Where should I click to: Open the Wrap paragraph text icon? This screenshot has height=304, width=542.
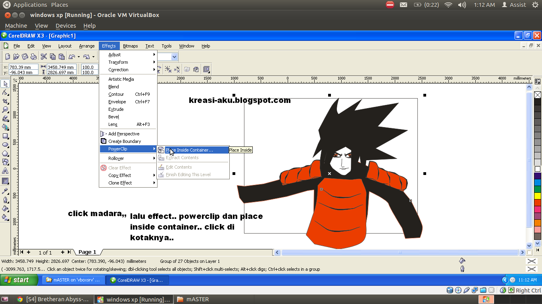pos(206,69)
